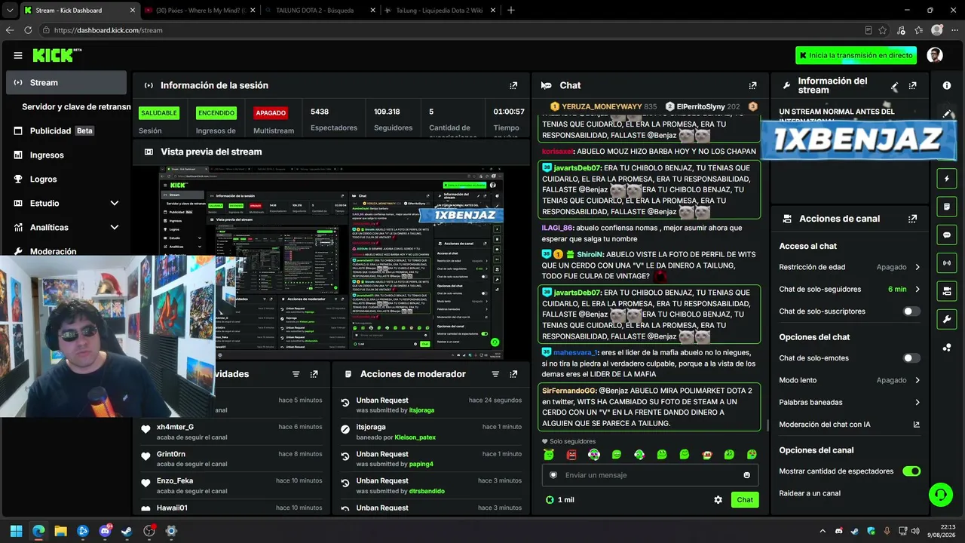This screenshot has width=965, height=543.
Task: Click the document sidebar icon
Action: point(947,207)
